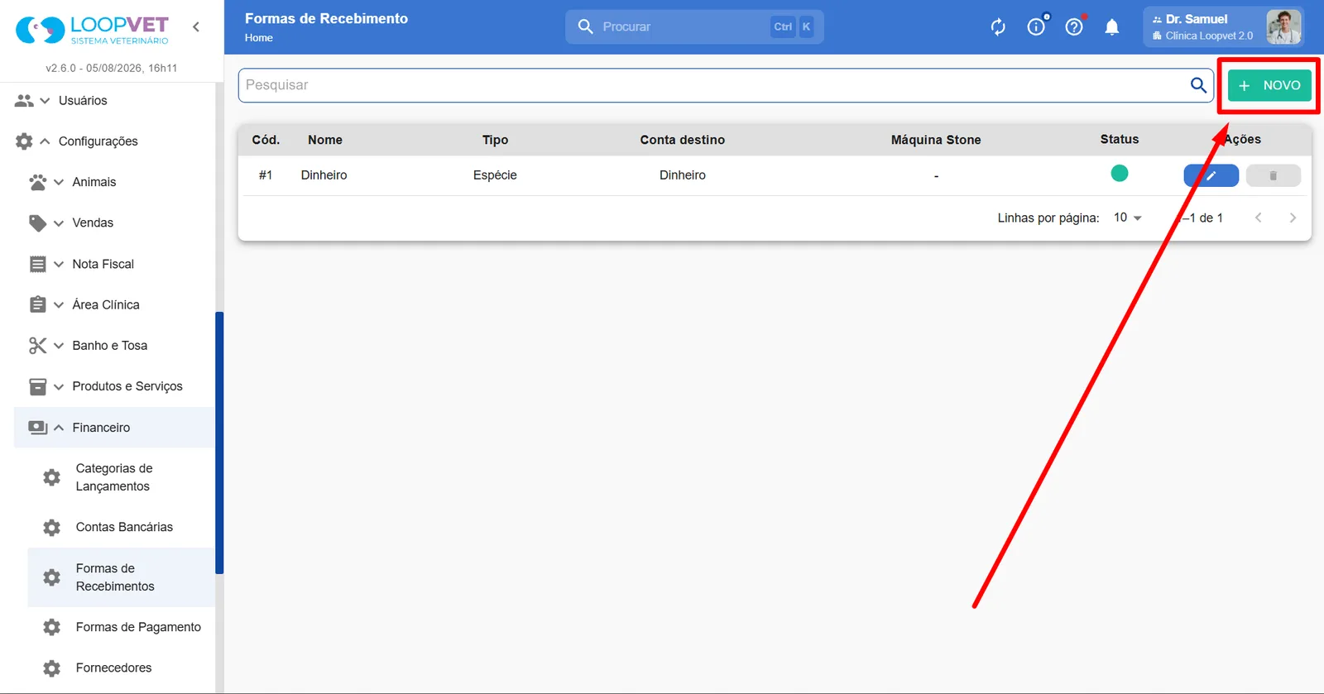
Task: Click the Produtos e Serviços box icon
Action: [x=38, y=386]
